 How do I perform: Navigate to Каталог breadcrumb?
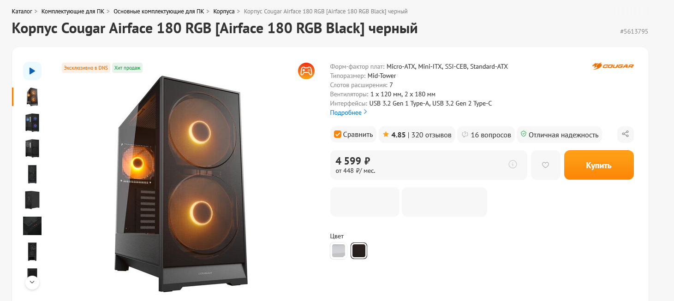22,11
